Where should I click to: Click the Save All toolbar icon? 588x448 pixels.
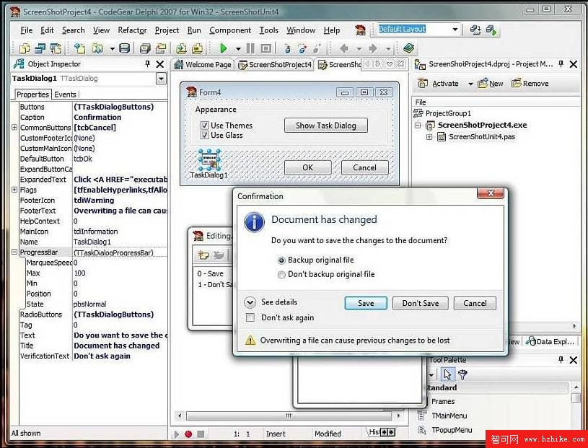145,48
